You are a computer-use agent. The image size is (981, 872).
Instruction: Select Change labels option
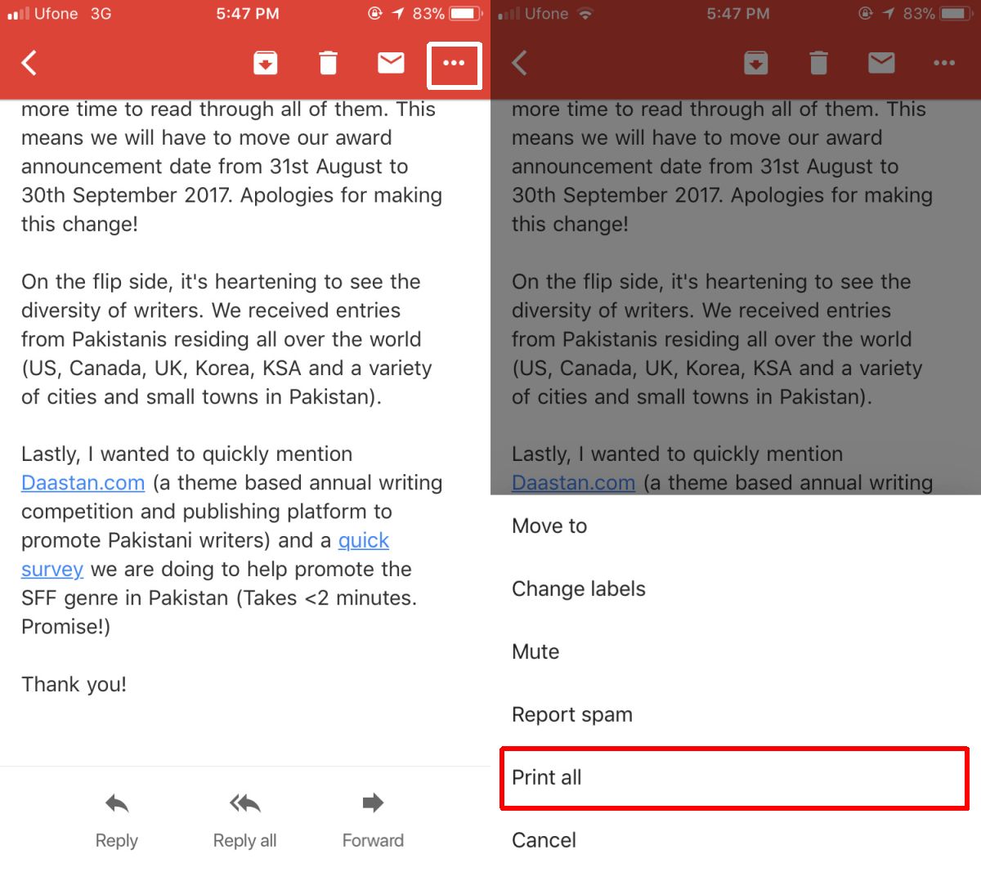tap(579, 589)
